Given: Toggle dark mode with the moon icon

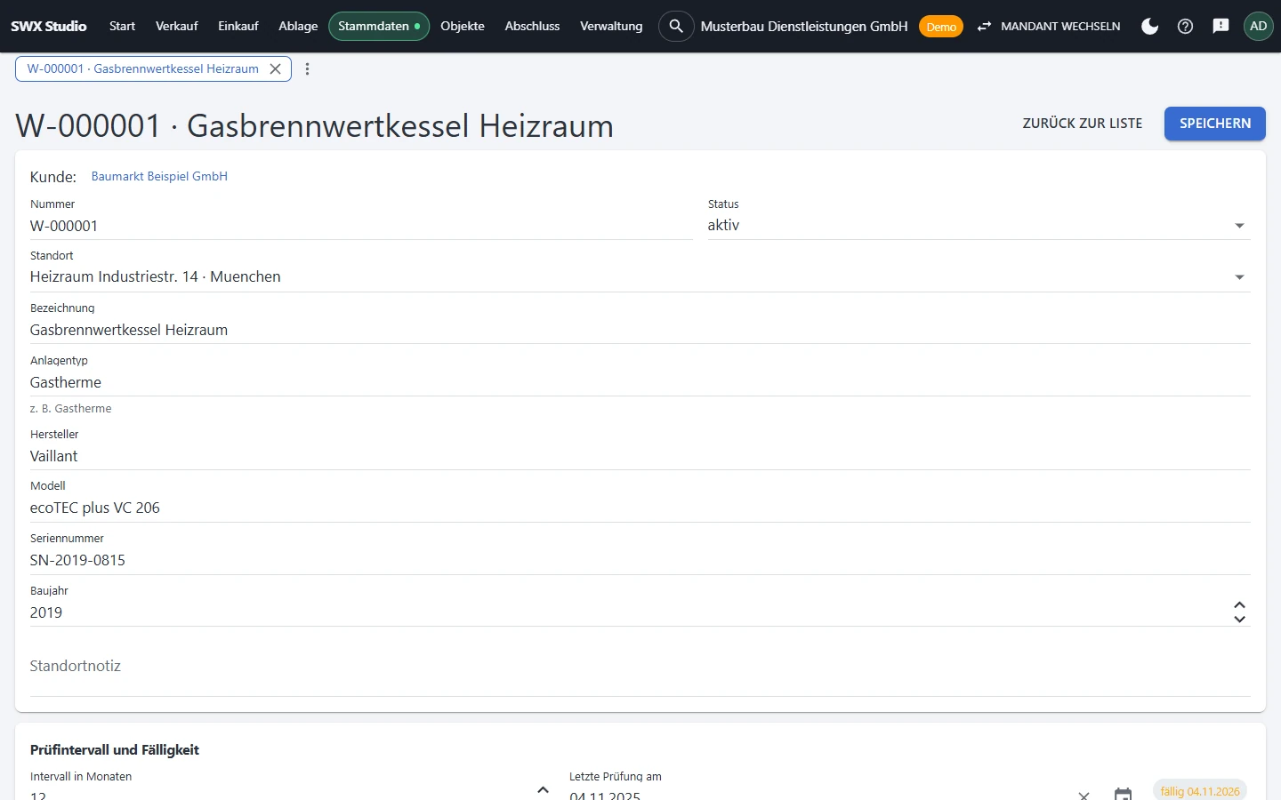Looking at the screenshot, I should point(1149,27).
